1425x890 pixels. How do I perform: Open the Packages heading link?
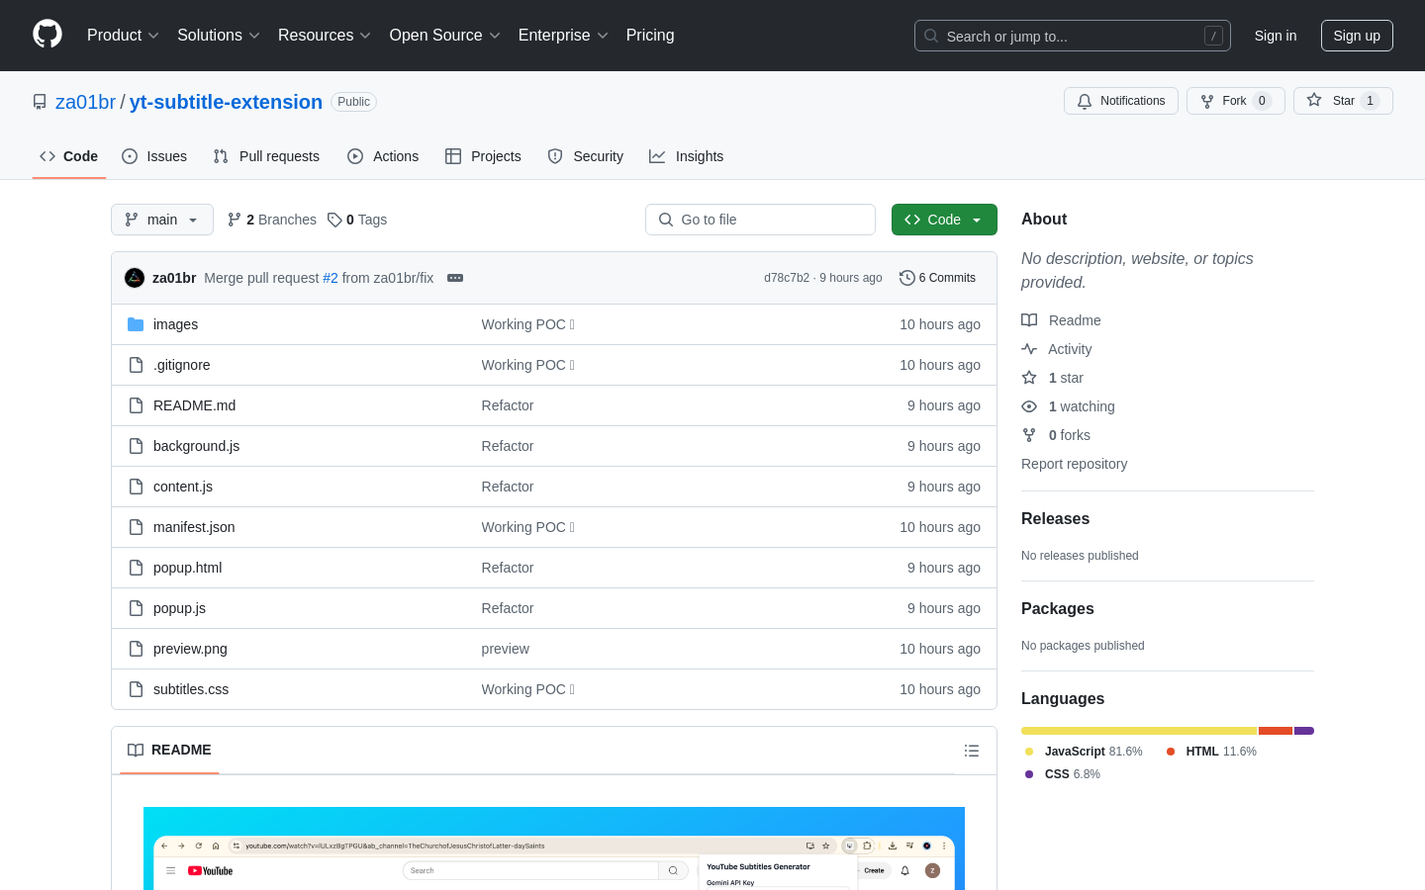[1058, 609]
